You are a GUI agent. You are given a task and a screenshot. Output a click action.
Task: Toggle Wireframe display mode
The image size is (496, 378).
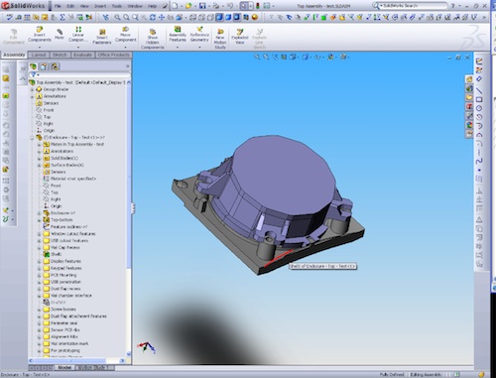click(x=192, y=17)
